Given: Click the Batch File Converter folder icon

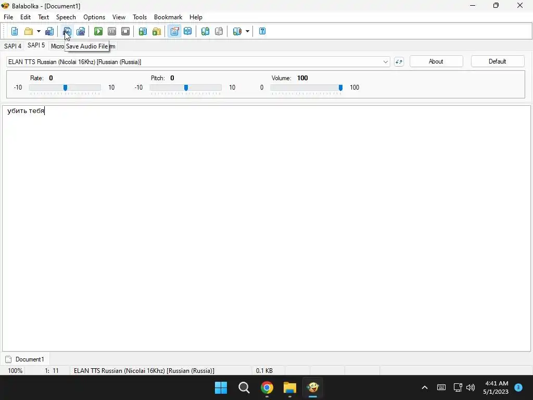Looking at the screenshot, I should click(x=156, y=31).
